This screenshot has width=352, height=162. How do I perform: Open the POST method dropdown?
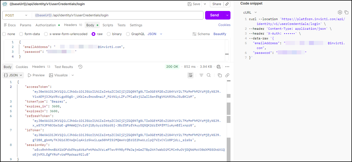[x=16, y=15]
